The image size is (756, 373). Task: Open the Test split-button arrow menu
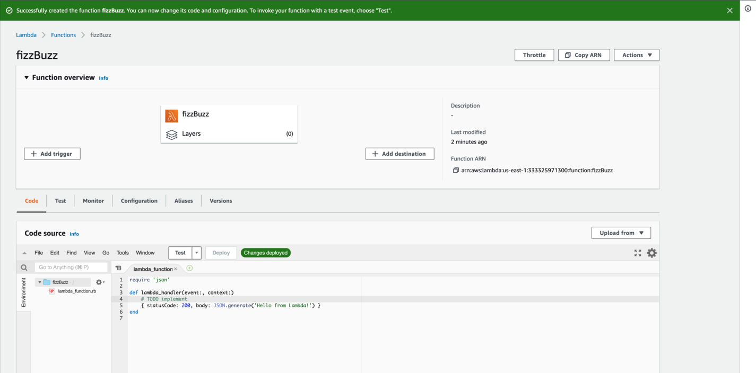point(196,253)
